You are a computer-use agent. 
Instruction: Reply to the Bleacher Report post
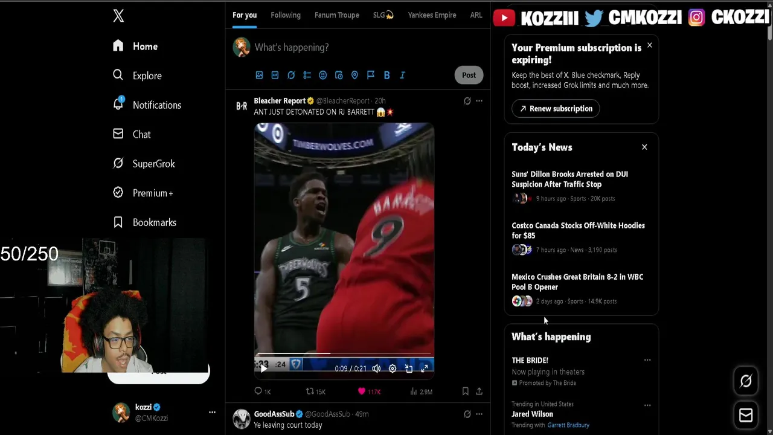coord(263,391)
